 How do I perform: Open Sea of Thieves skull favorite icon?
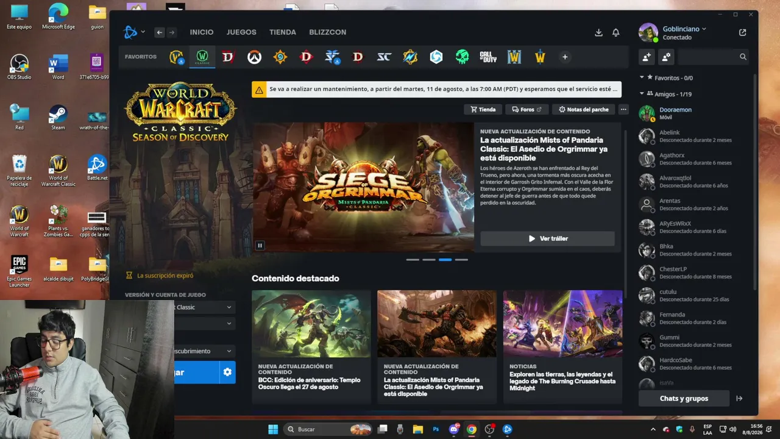pos(462,57)
